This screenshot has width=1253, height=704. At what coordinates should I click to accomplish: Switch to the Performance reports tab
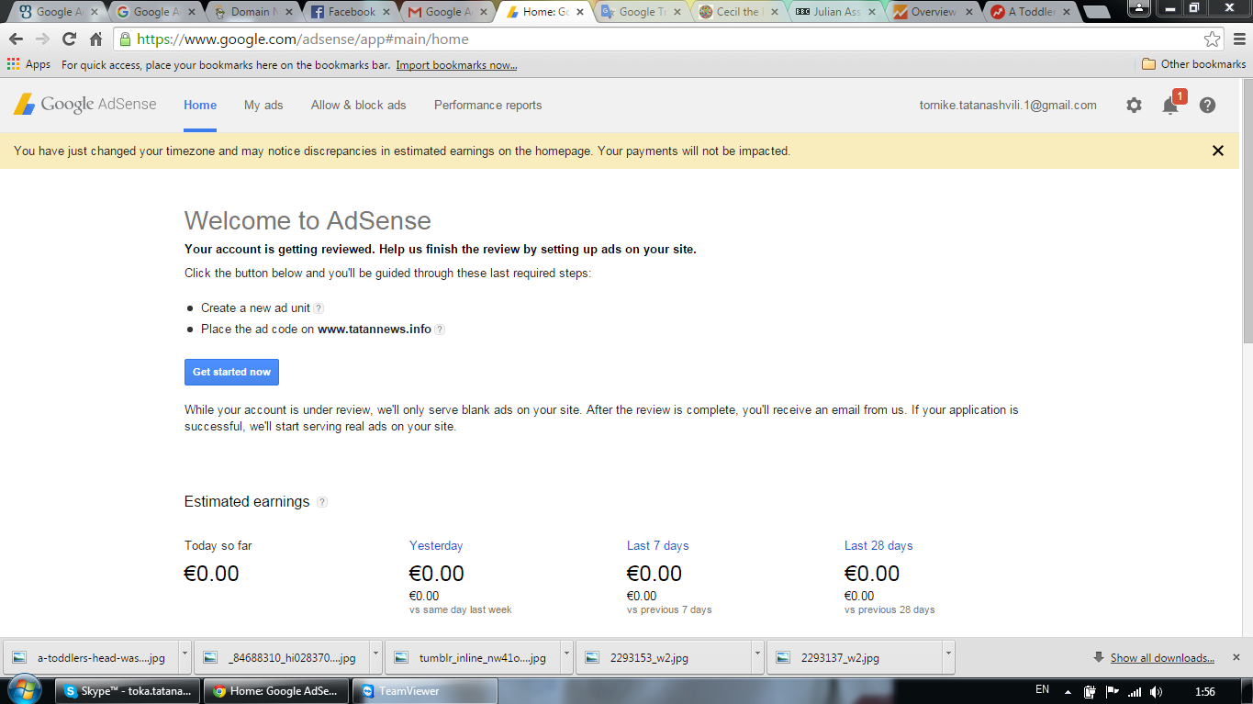coord(487,106)
